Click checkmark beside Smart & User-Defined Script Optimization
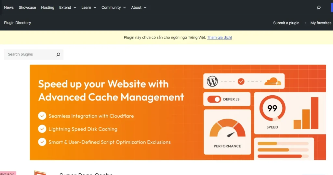Screen dimensions: 333x175 (42, 142)
